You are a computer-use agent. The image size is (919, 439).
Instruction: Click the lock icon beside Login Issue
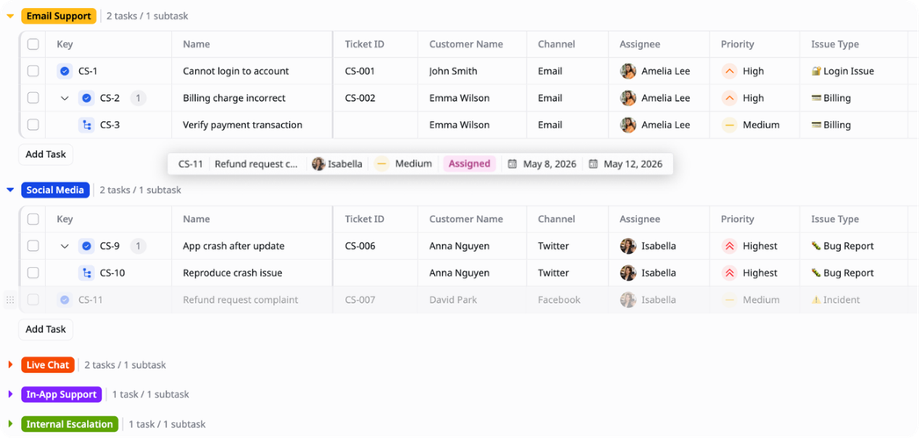pyautogui.click(x=816, y=71)
